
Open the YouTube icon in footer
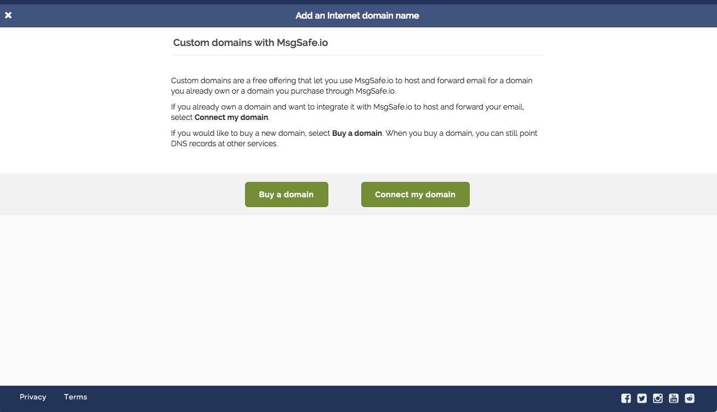point(674,398)
